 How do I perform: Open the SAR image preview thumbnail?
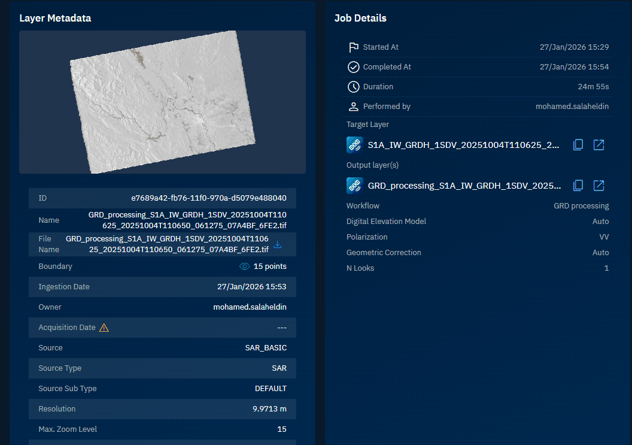pos(162,102)
